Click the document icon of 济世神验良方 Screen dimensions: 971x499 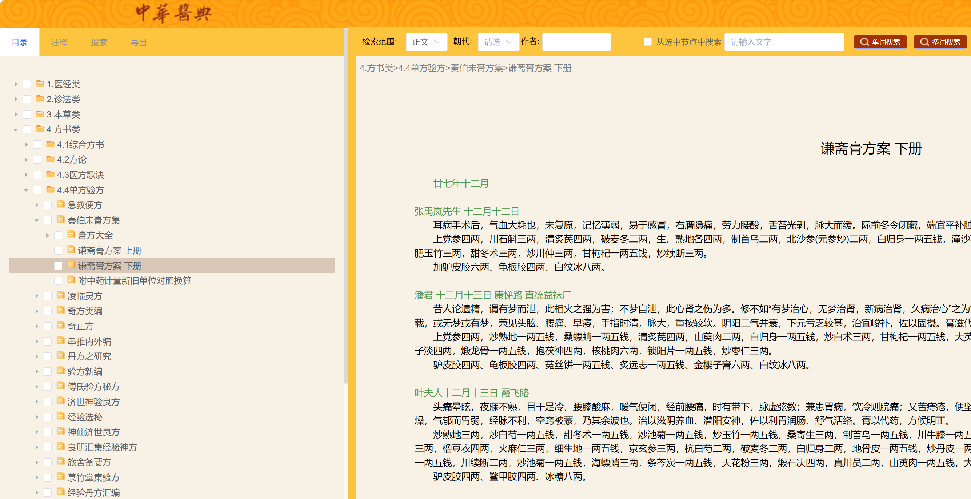tap(60, 401)
